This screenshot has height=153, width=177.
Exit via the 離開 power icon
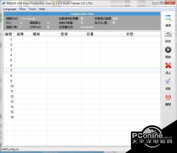click(168, 97)
